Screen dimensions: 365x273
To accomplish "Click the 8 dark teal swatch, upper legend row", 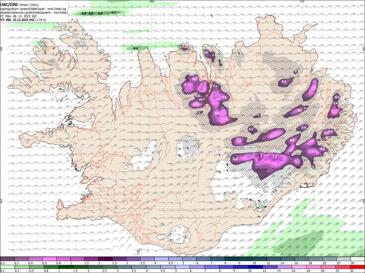I will 231,259.
